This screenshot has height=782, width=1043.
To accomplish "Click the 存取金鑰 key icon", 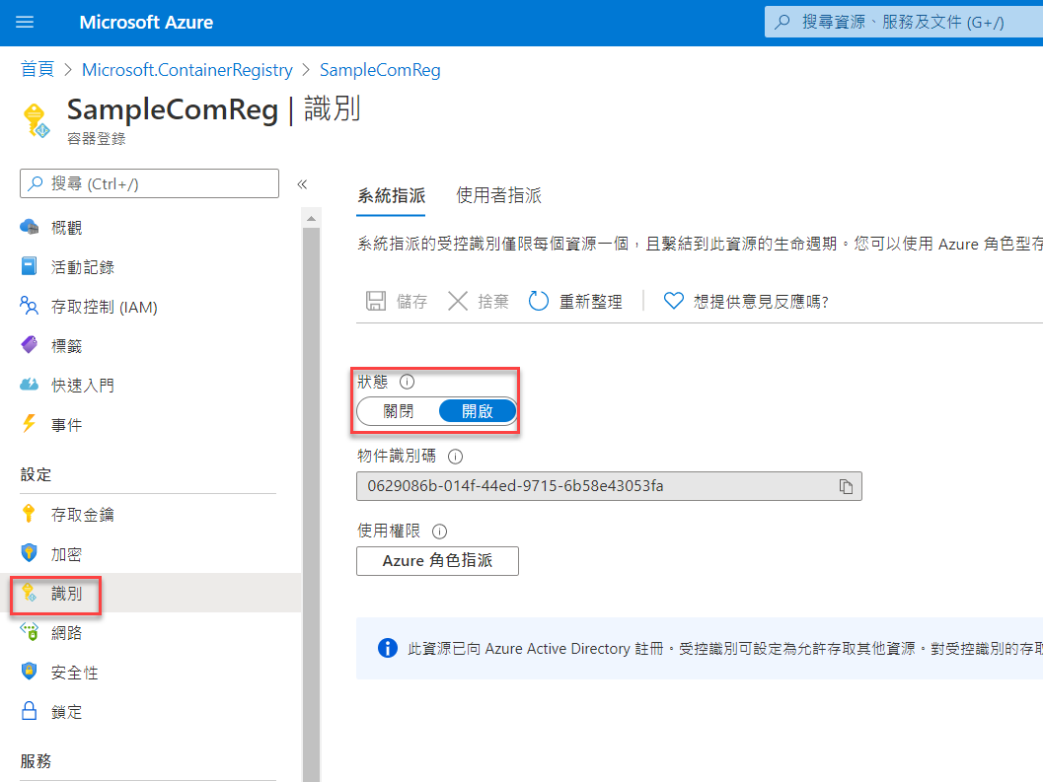I will [29, 514].
